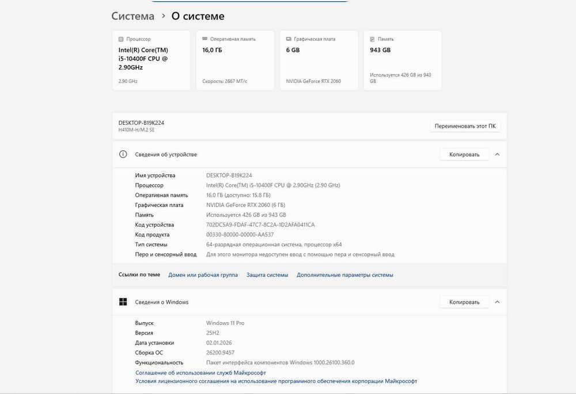Open Домен или рабочая группа link
Image resolution: width=576 pixels, height=394 pixels.
pyautogui.click(x=203, y=275)
